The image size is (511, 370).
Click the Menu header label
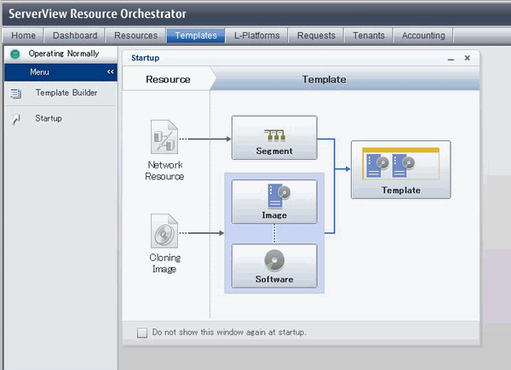pos(39,72)
